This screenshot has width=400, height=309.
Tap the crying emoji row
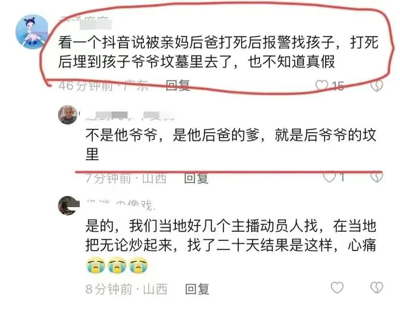pyautogui.click(x=117, y=266)
